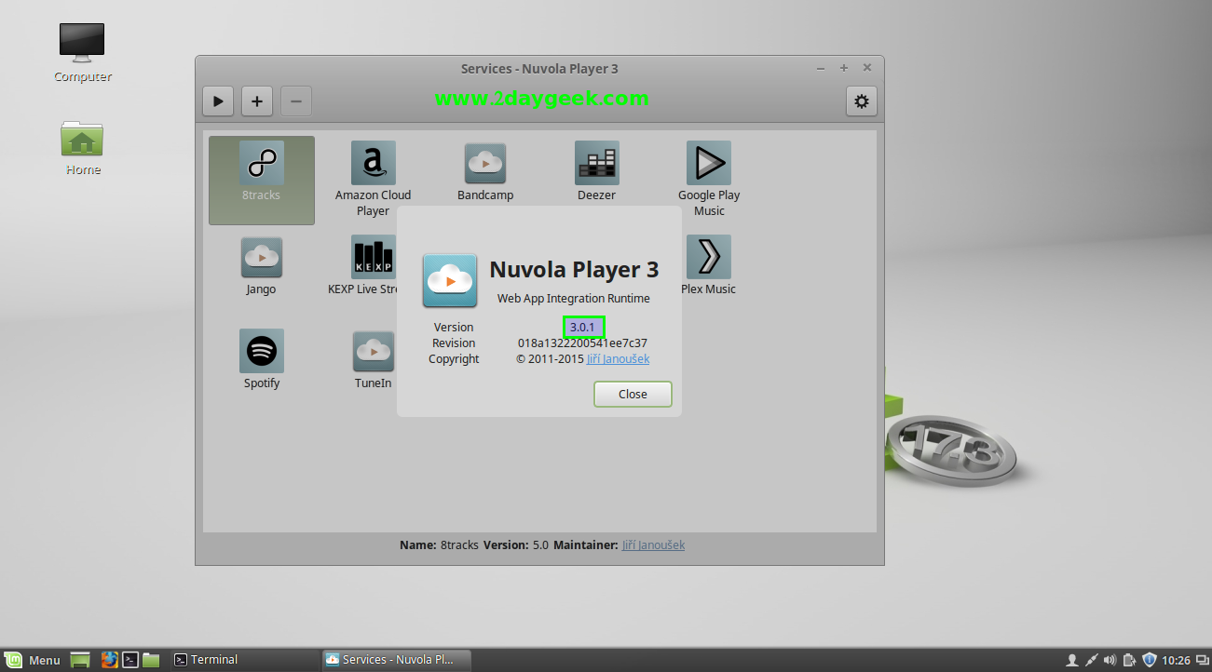
Task: Click the battery power tray icon
Action: pos(1129,660)
